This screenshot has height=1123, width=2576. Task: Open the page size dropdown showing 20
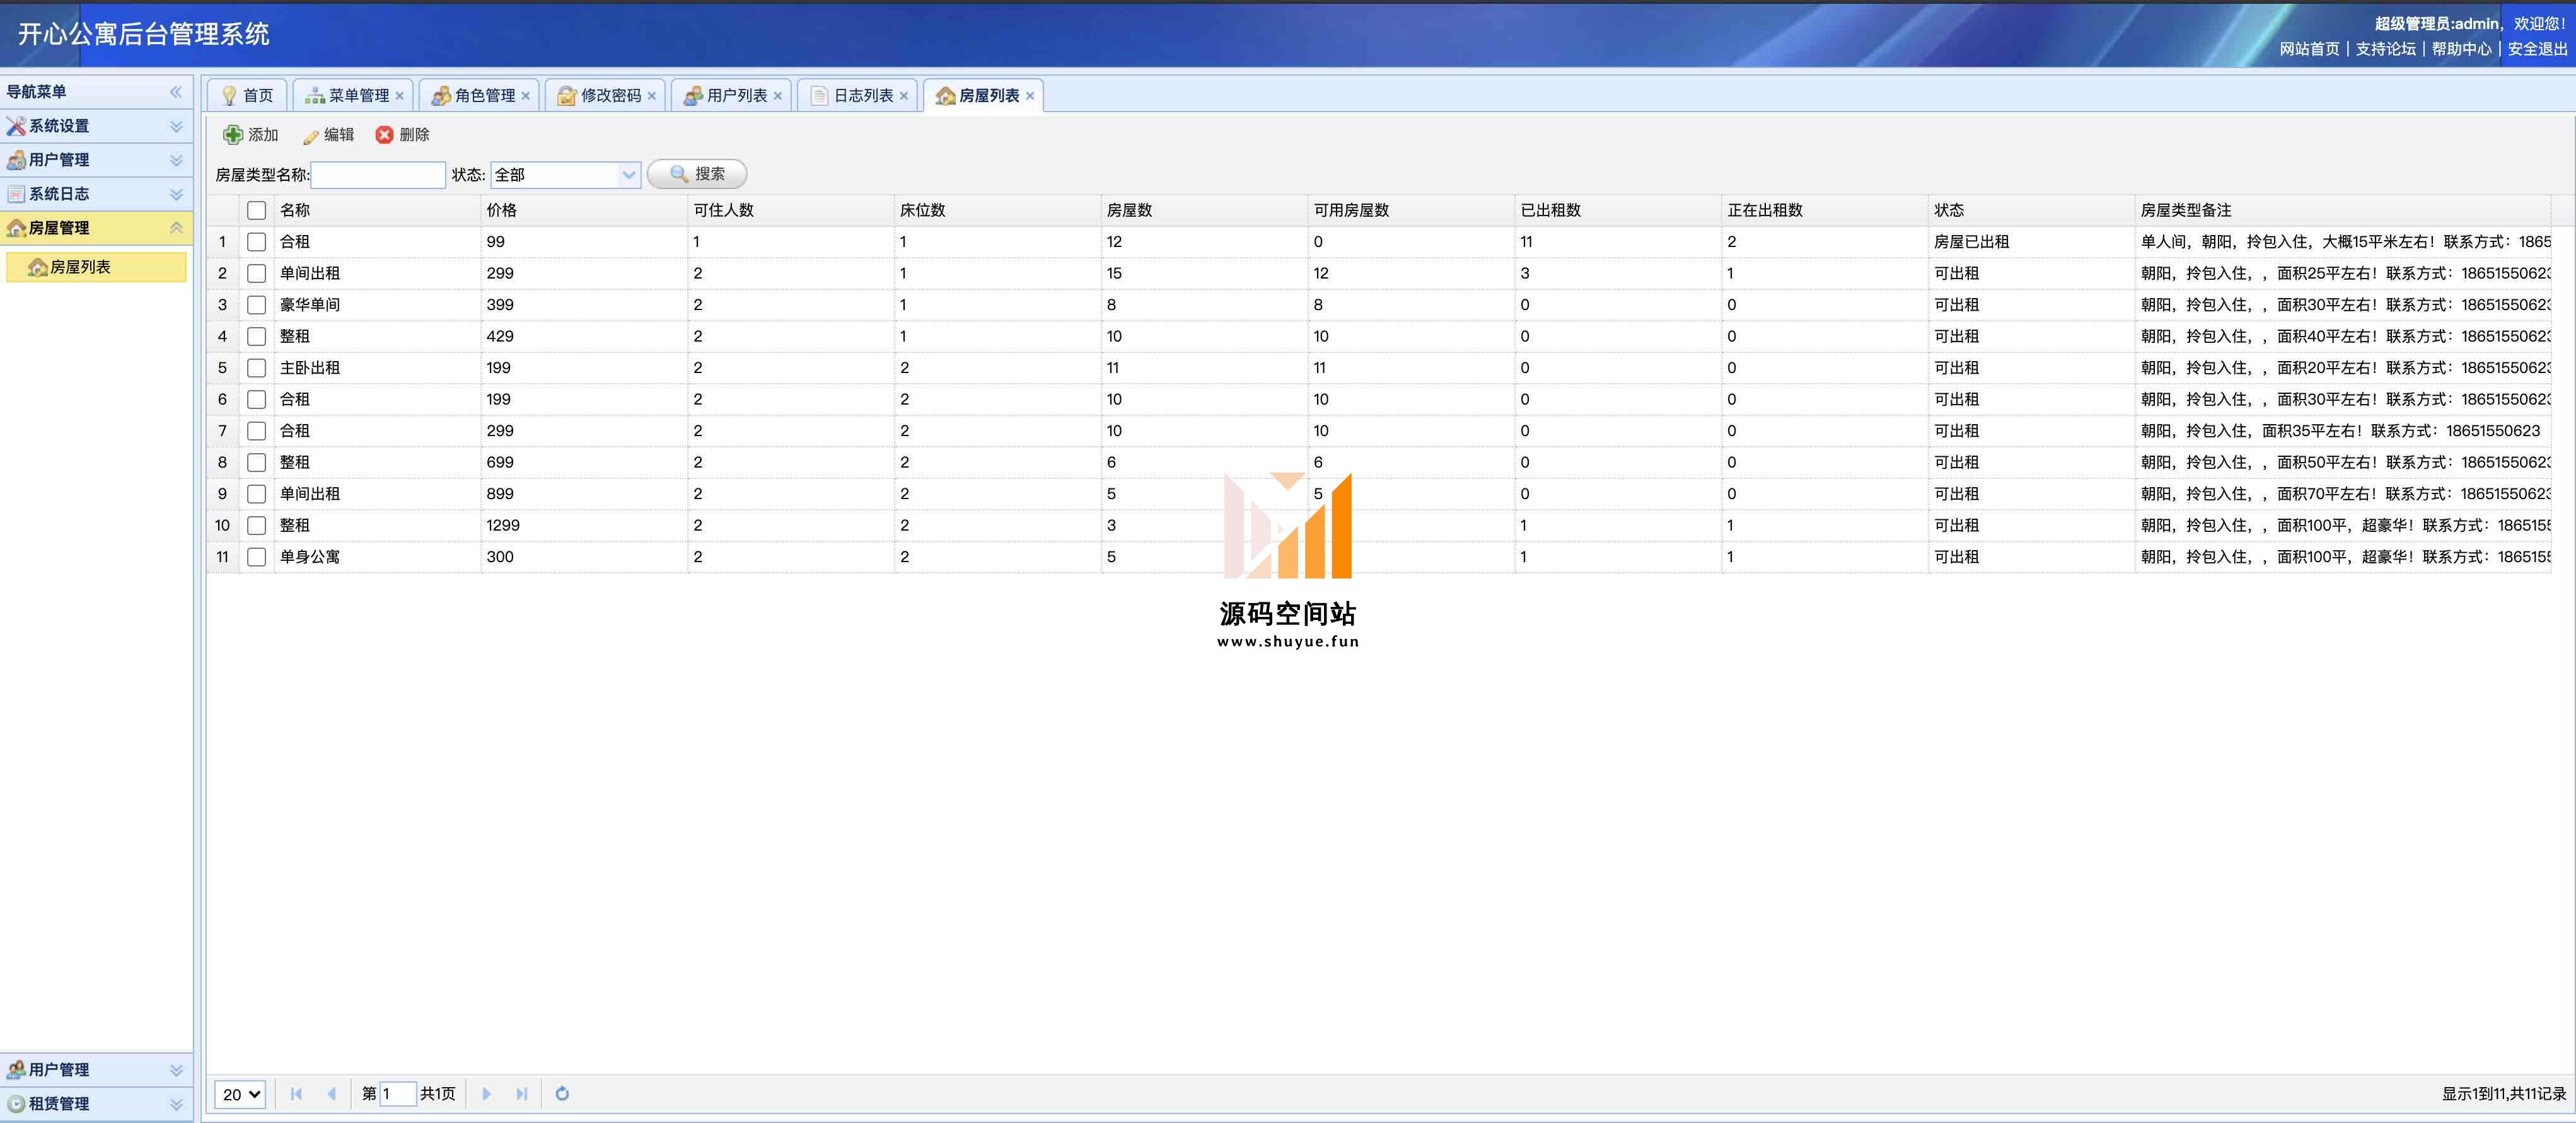(x=240, y=1094)
